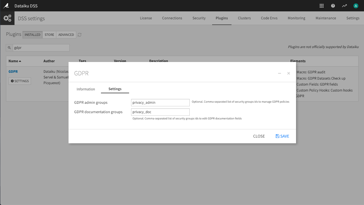Click the Dataiku bird logo
This screenshot has height=205, width=364.
[6, 6]
